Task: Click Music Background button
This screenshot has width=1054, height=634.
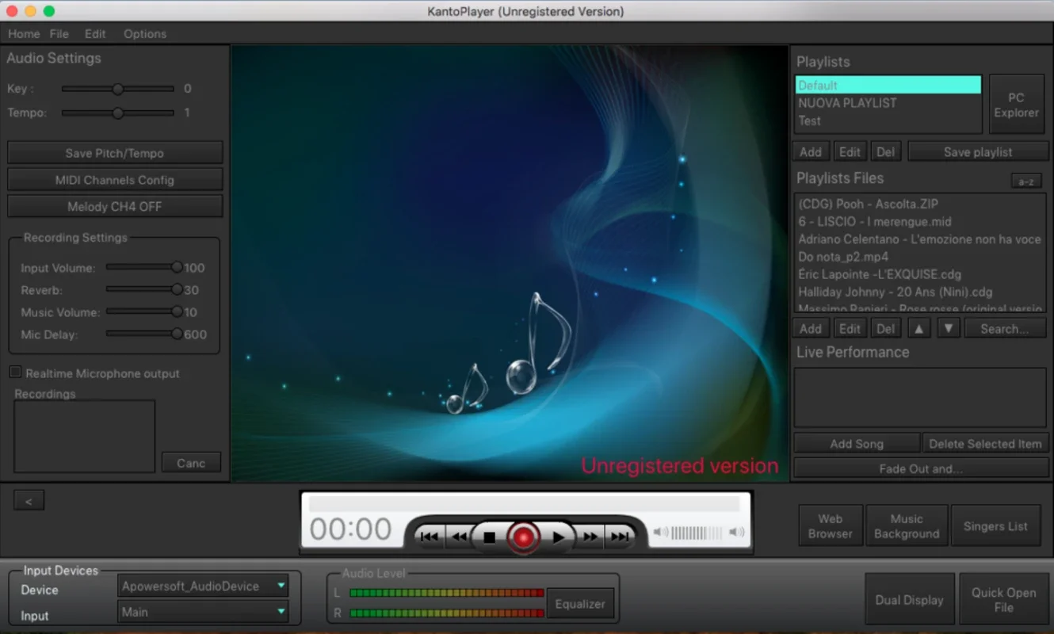Action: [907, 526]
